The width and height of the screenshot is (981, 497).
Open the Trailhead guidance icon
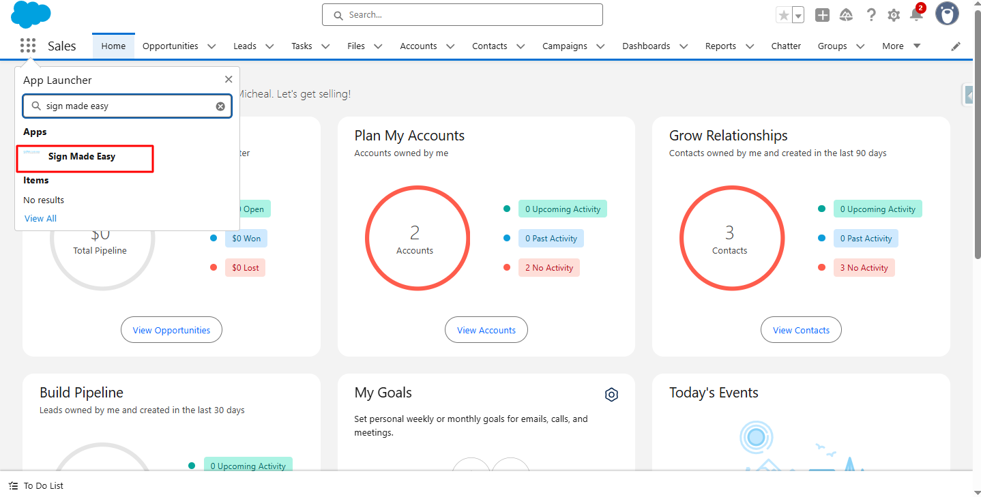(847, 15)
